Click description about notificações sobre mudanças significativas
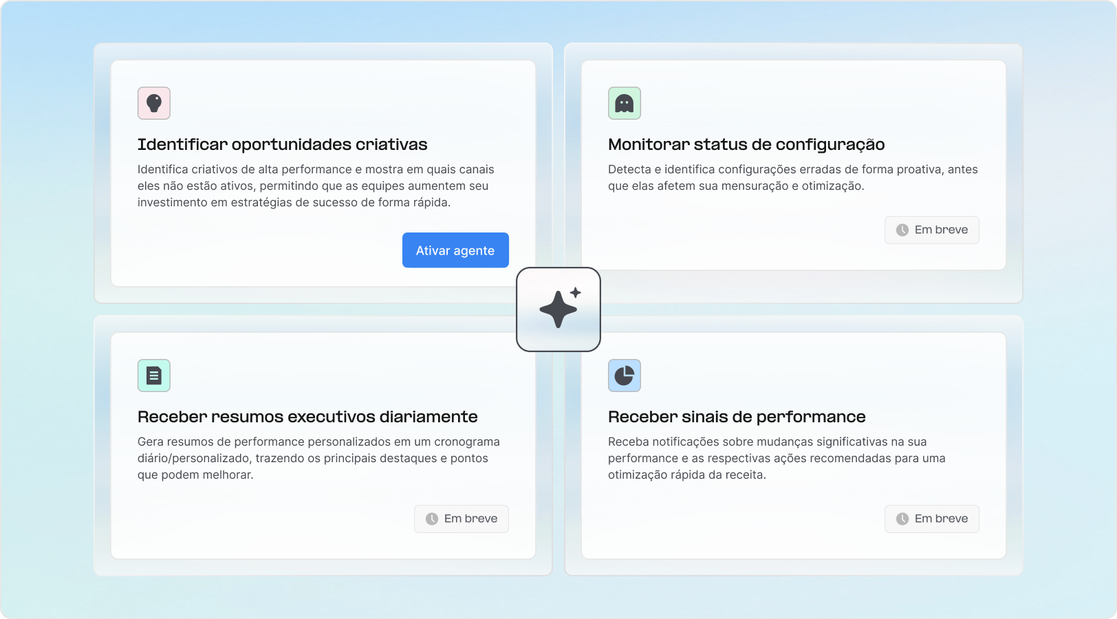 pyautogui.click(x=777, y=458)
